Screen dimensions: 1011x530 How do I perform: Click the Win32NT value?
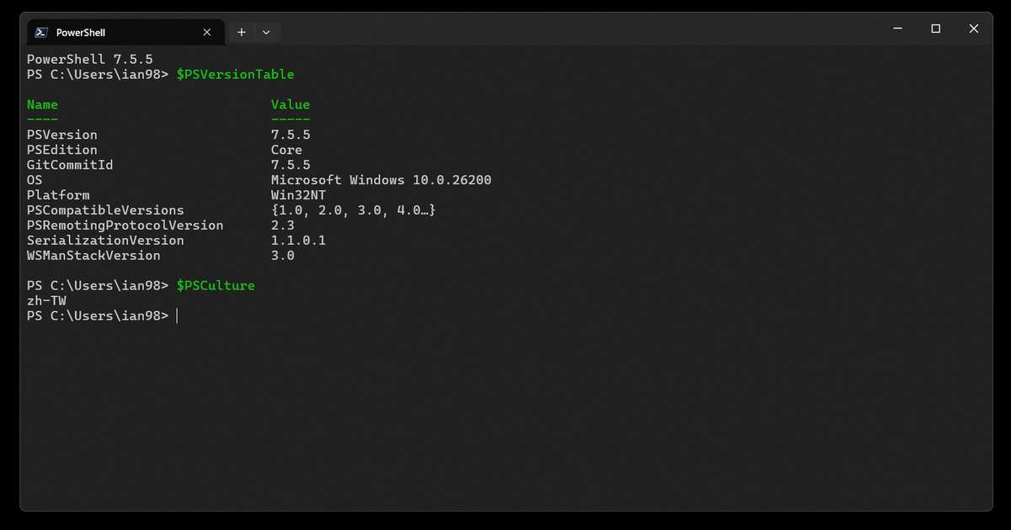pyautogui.click(x=298, y=195)
